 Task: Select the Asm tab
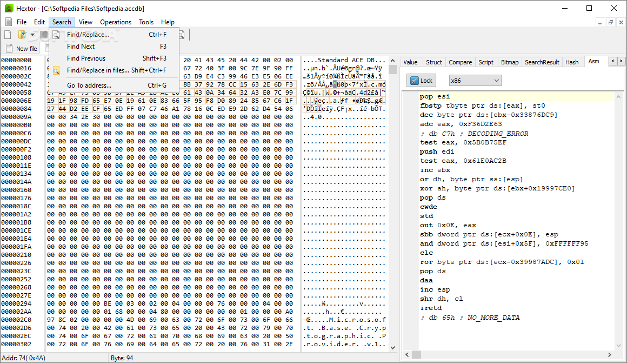tap(594, 61)
